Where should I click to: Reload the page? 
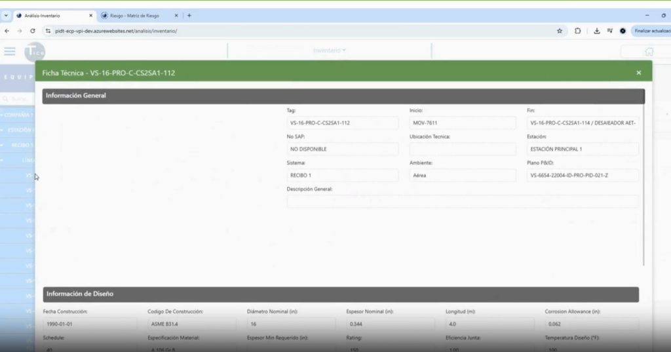point(33,31)
